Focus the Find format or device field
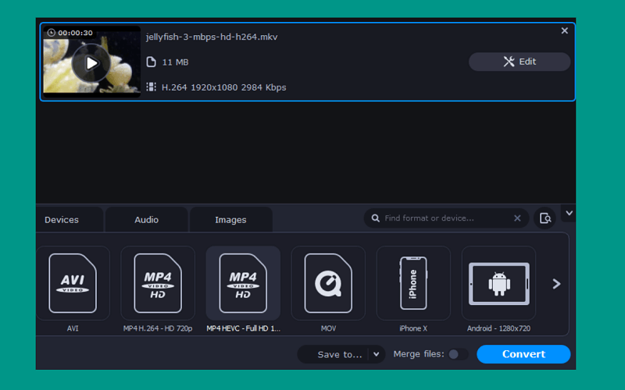The height and width of the screenshot is (390, 625). [x=446, y=218]
